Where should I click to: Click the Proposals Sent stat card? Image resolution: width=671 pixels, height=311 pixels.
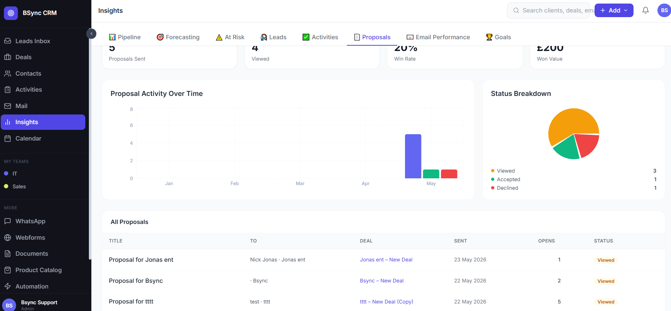coord(170,57)
